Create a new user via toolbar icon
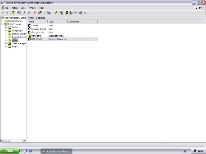The width and height of the screenshot is (206, 154). [x=61, y=13]
